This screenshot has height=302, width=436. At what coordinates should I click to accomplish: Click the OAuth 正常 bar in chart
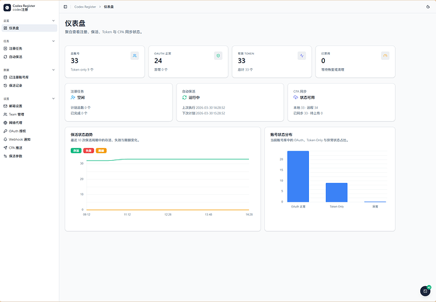pos(298,177)
